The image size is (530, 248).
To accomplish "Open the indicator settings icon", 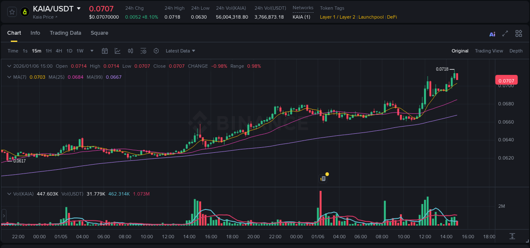I will click(143, 51).
